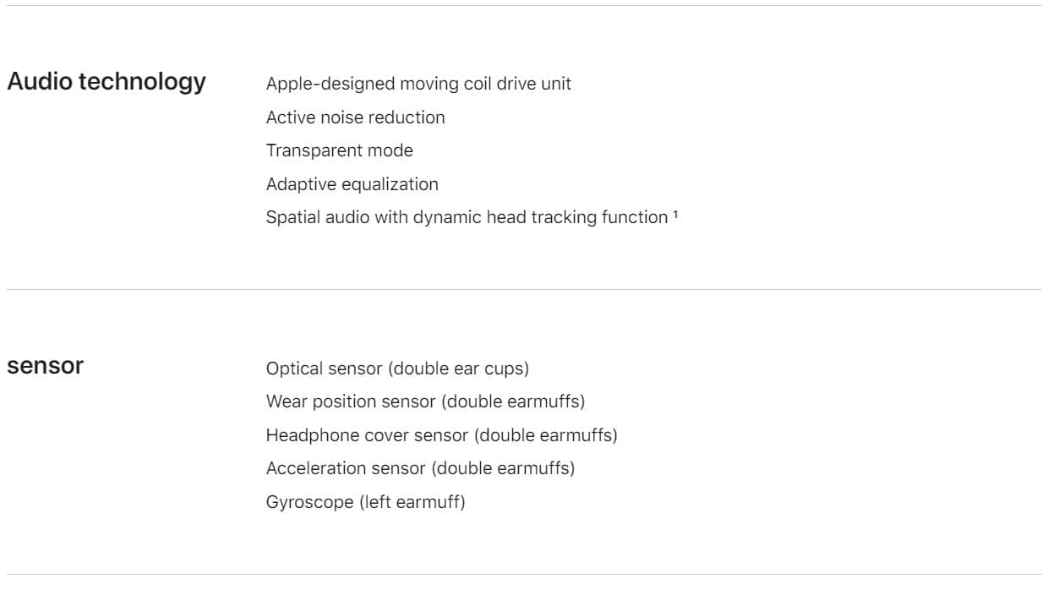
Task: Click "Apple-designed moving coil drive unit" text
Action: pyautogui.click(x=418, y=85)
